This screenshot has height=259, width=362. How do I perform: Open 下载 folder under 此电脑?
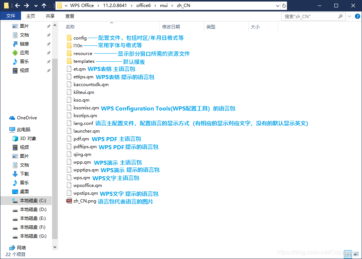pyautogui.click(x=24, y=174)
